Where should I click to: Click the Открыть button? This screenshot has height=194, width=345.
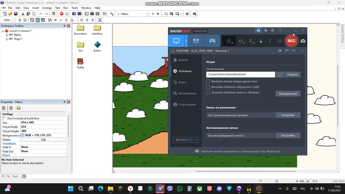click(292, 74)
